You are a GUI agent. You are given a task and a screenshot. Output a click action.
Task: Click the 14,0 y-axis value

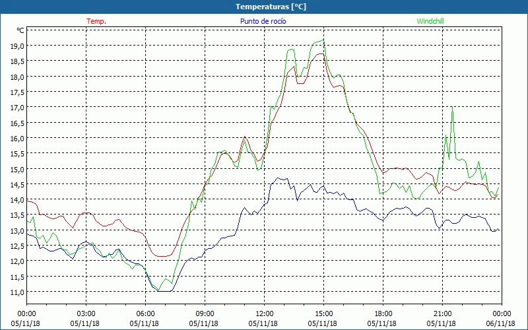point(17,200)
